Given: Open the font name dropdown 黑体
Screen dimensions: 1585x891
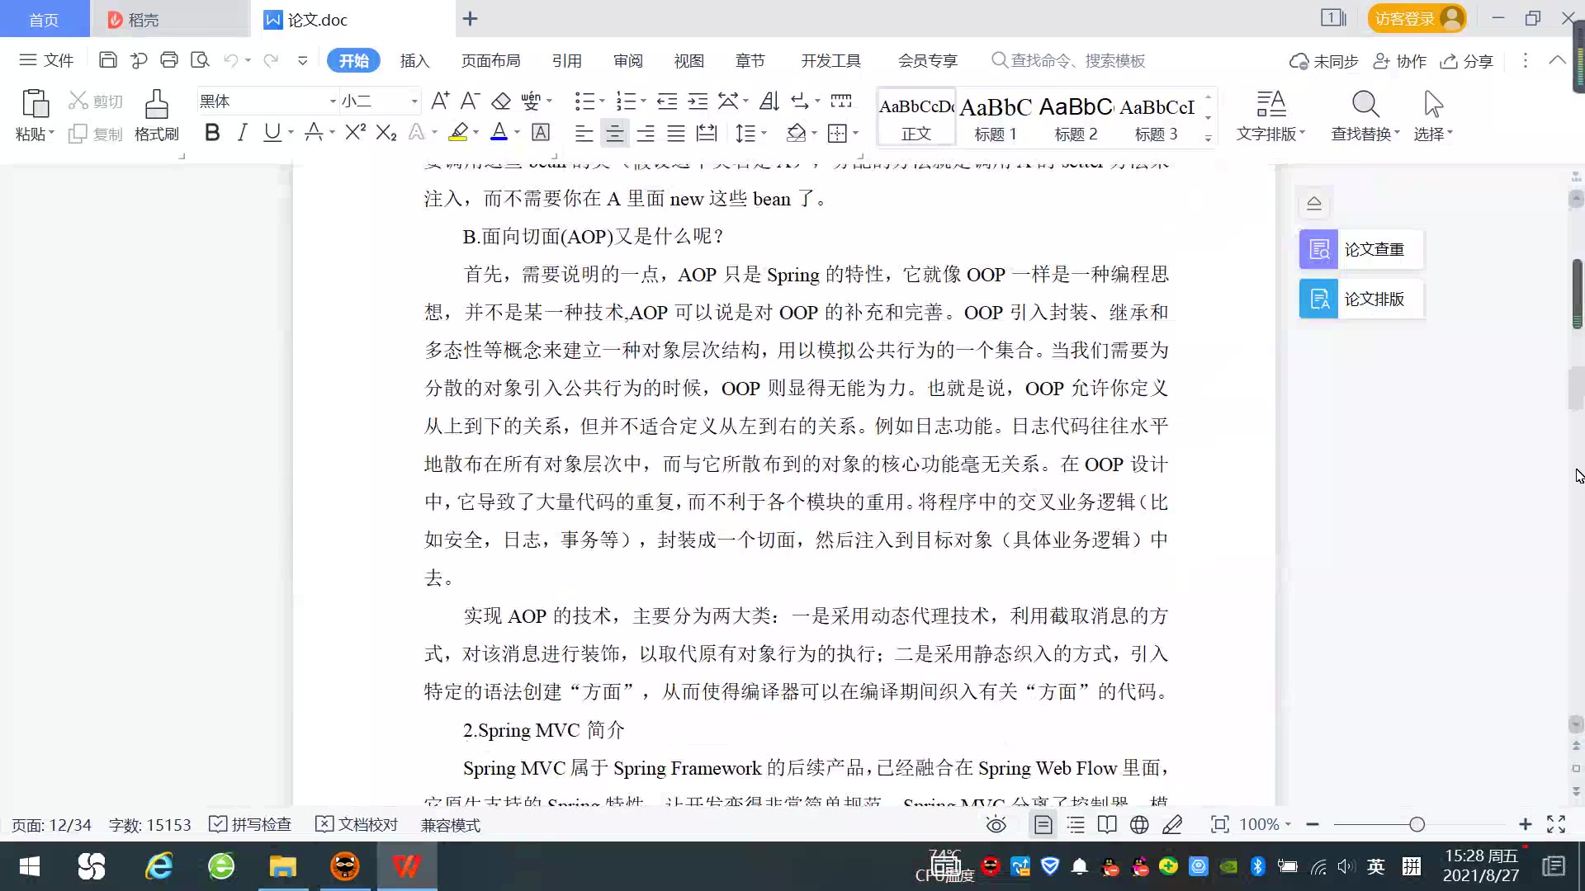Looking at the screenshot, I should click(x=333, y=101).
